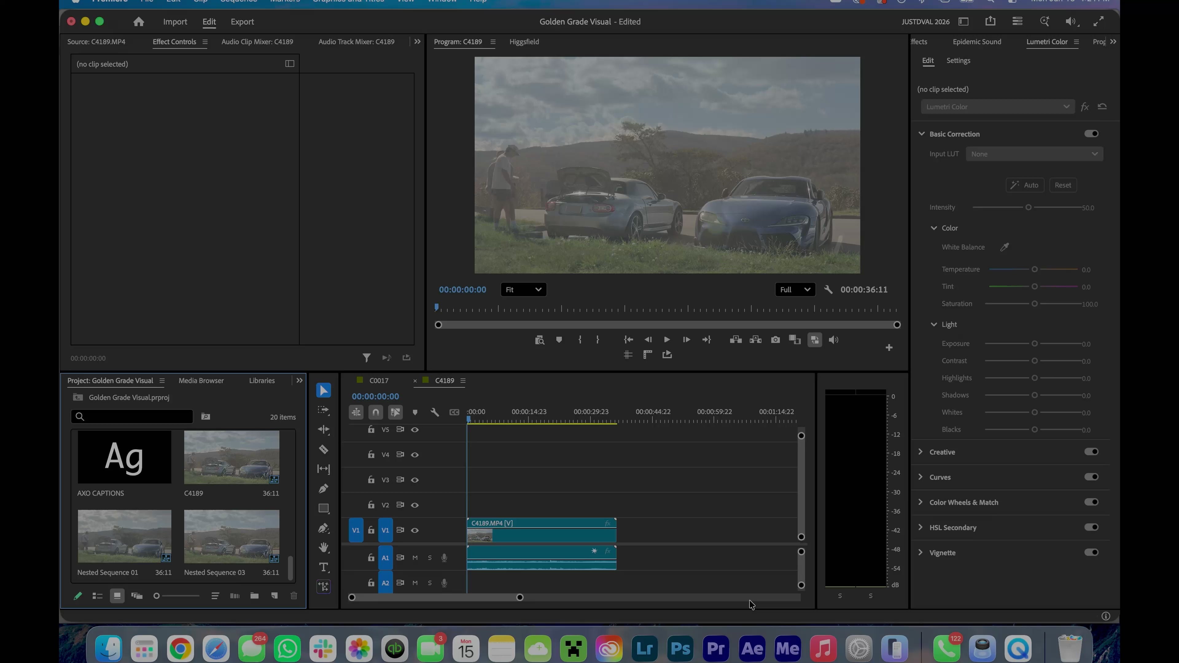This screenshot has height=663, width=1179.
Task: Click the Export Frame camera icon
Action: (775, 339)
